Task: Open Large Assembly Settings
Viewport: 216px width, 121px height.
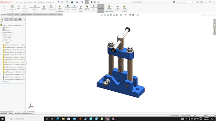Action: point(124,9)
